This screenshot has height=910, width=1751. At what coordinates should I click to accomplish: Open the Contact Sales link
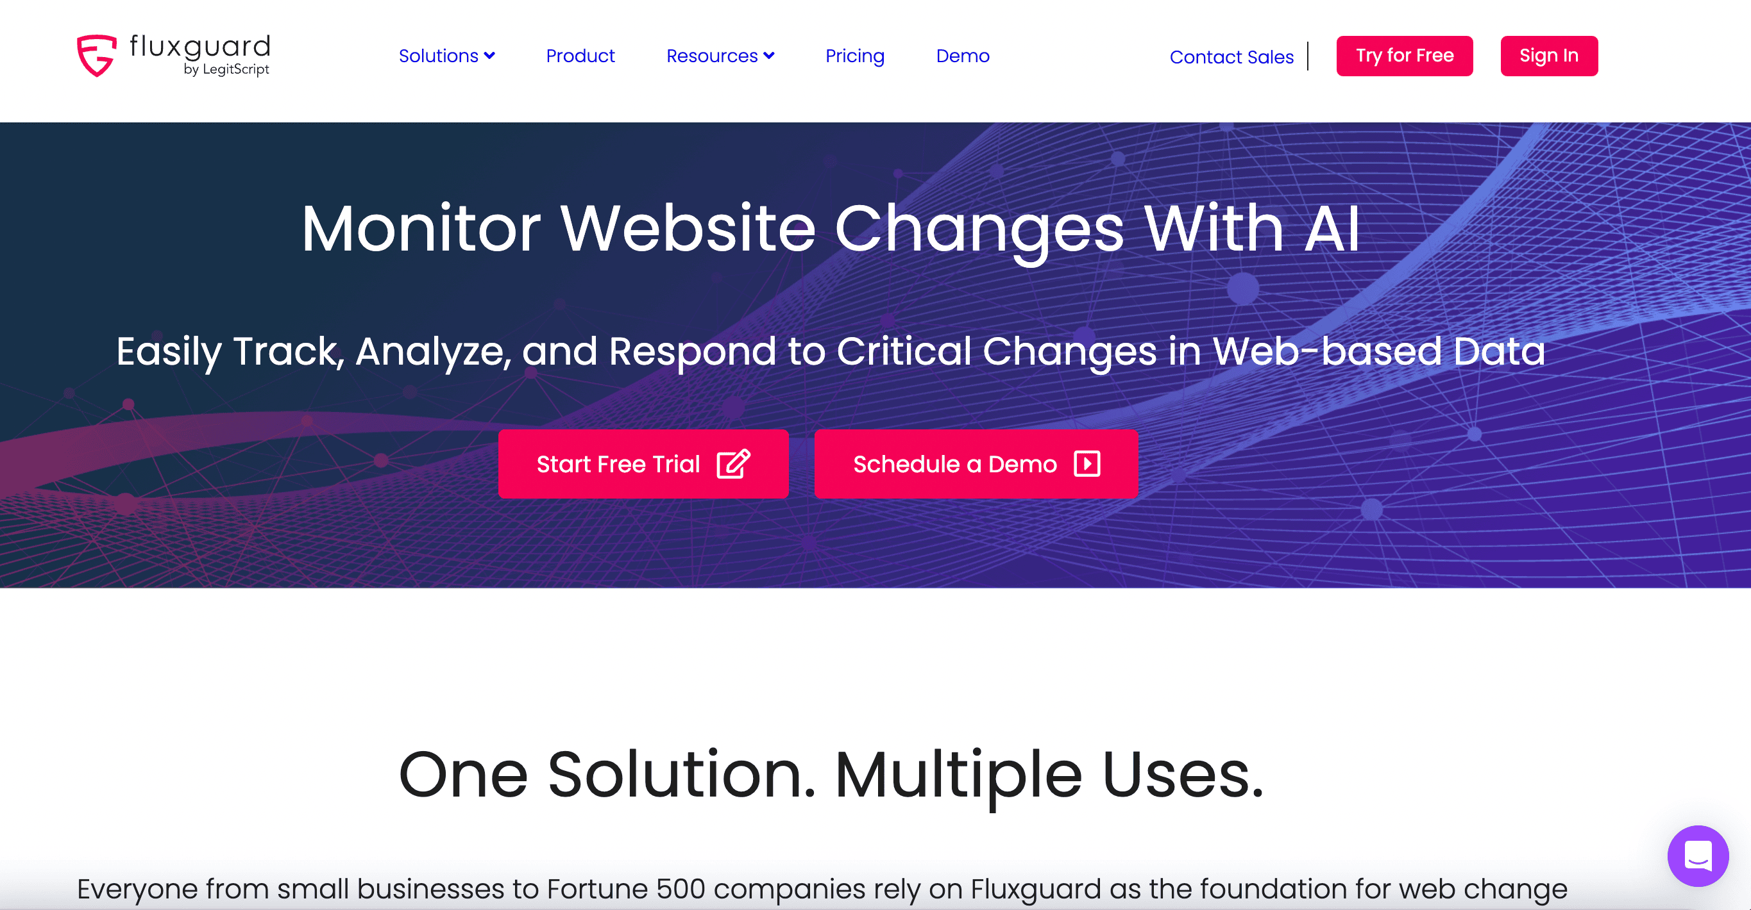coord(1232,56)
